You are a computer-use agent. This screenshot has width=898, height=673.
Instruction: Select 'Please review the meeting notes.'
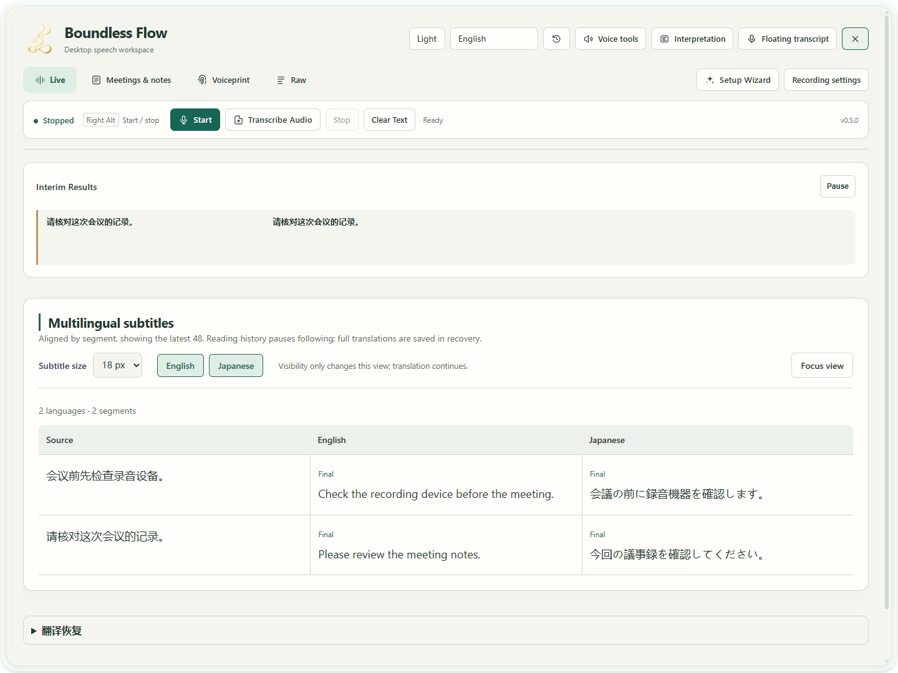click(399, 555)
